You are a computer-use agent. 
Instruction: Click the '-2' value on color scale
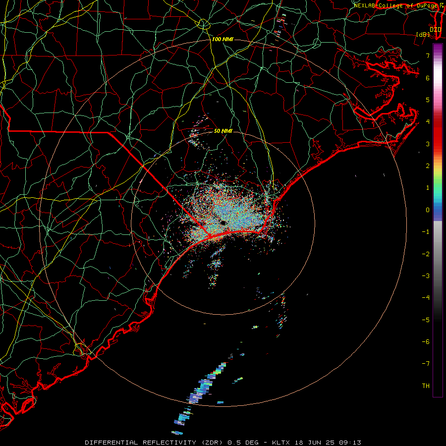426,254
